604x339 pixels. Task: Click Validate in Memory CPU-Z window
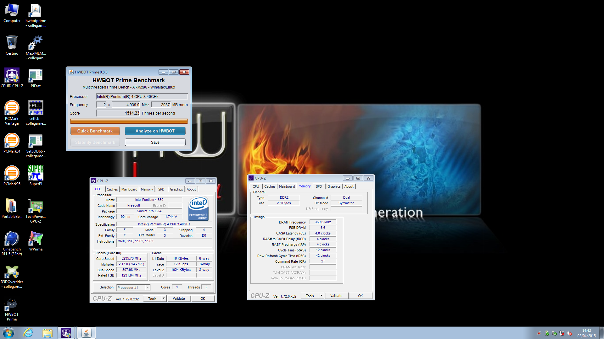pyautogui.click(x=336, y=296)
